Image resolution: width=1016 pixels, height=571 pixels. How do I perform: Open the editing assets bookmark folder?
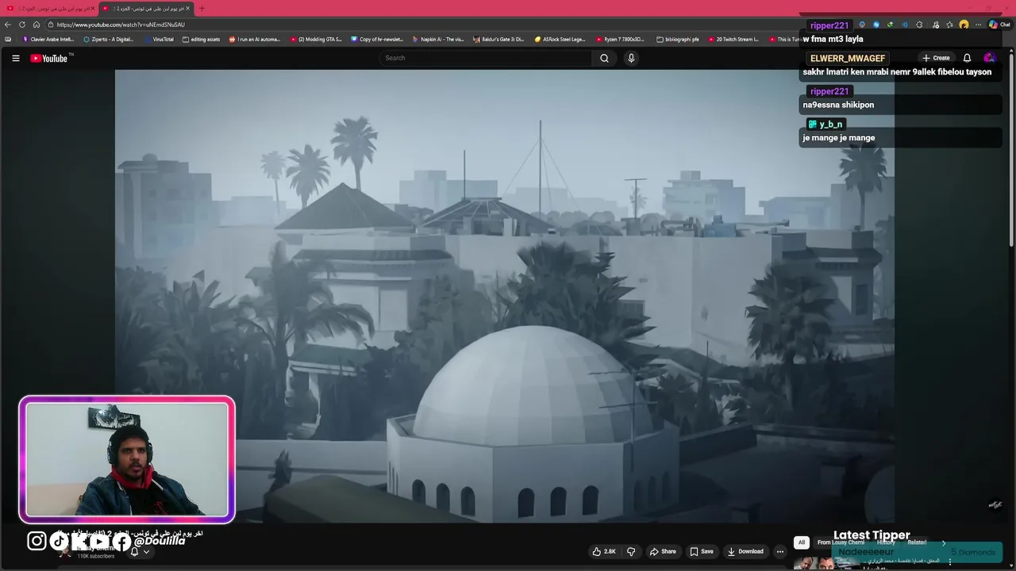pyautogui.click(x=201, y=39)
